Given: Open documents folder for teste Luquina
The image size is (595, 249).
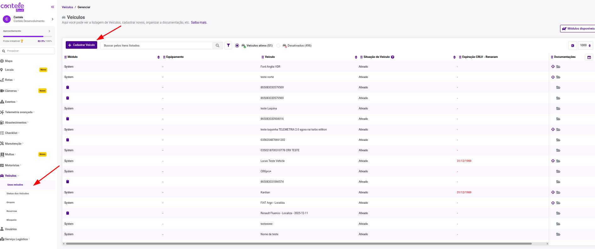Looking at the screenshot, I should (x=558, y=108).
